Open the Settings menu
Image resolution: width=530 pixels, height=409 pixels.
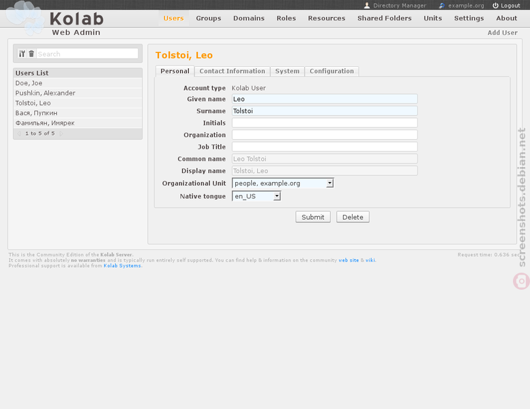pyautogui.click(x=469, y=18)
